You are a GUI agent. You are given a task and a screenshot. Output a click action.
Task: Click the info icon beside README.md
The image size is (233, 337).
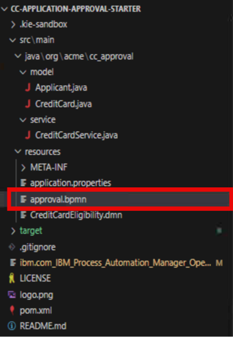12,326
